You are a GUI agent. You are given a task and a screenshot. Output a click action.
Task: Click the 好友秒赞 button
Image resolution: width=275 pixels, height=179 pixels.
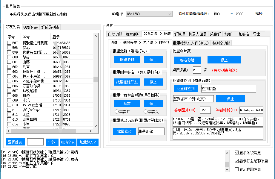187,60
